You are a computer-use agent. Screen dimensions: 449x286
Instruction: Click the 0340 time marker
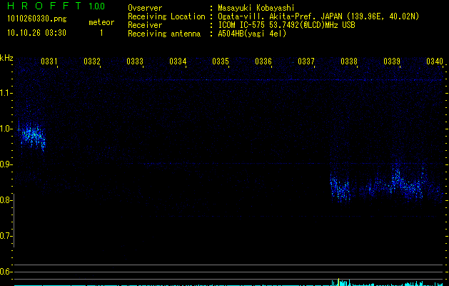pos(435,61)
